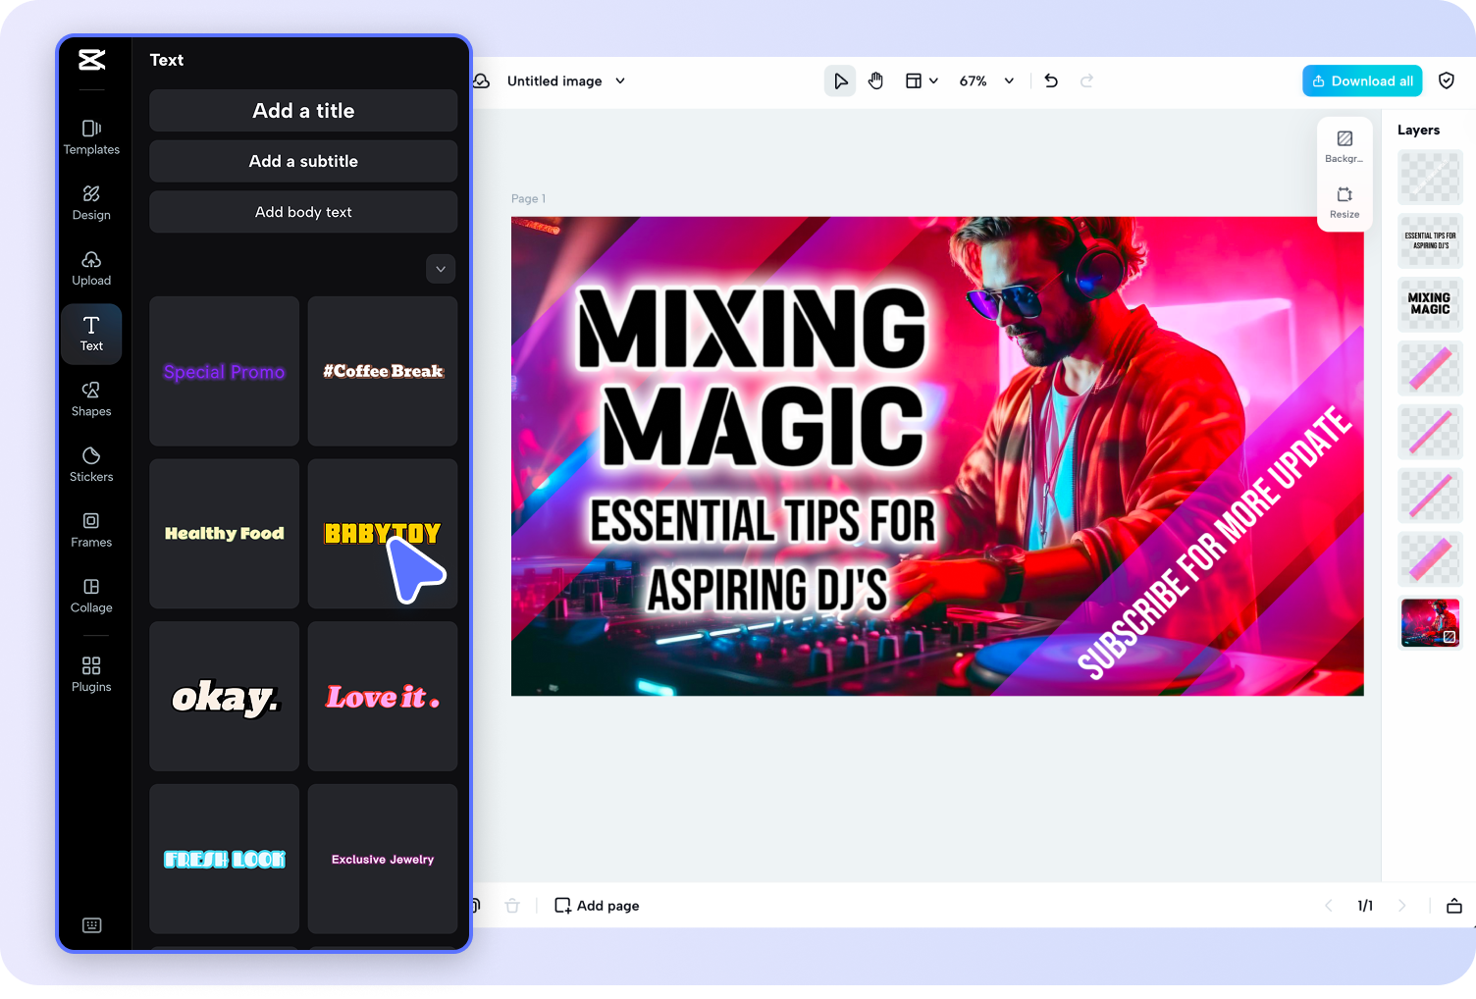Undo the last action

coord(1051,81)
